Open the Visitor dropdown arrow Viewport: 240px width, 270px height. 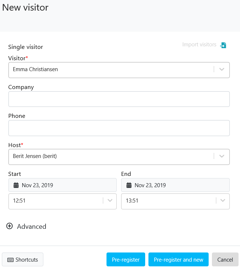tap(222, 70)
